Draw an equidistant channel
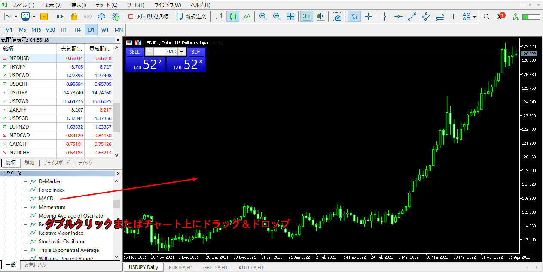This screenshot has width=543, height=272. click(426, 16)
